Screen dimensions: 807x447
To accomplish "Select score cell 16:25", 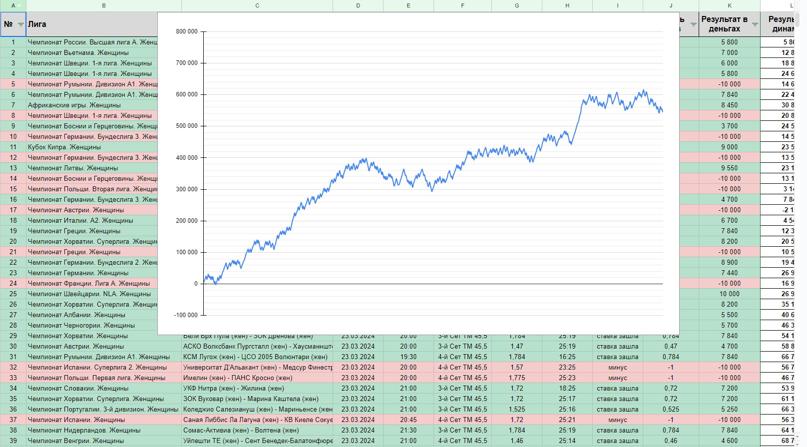I will click(x=567, y=357).
